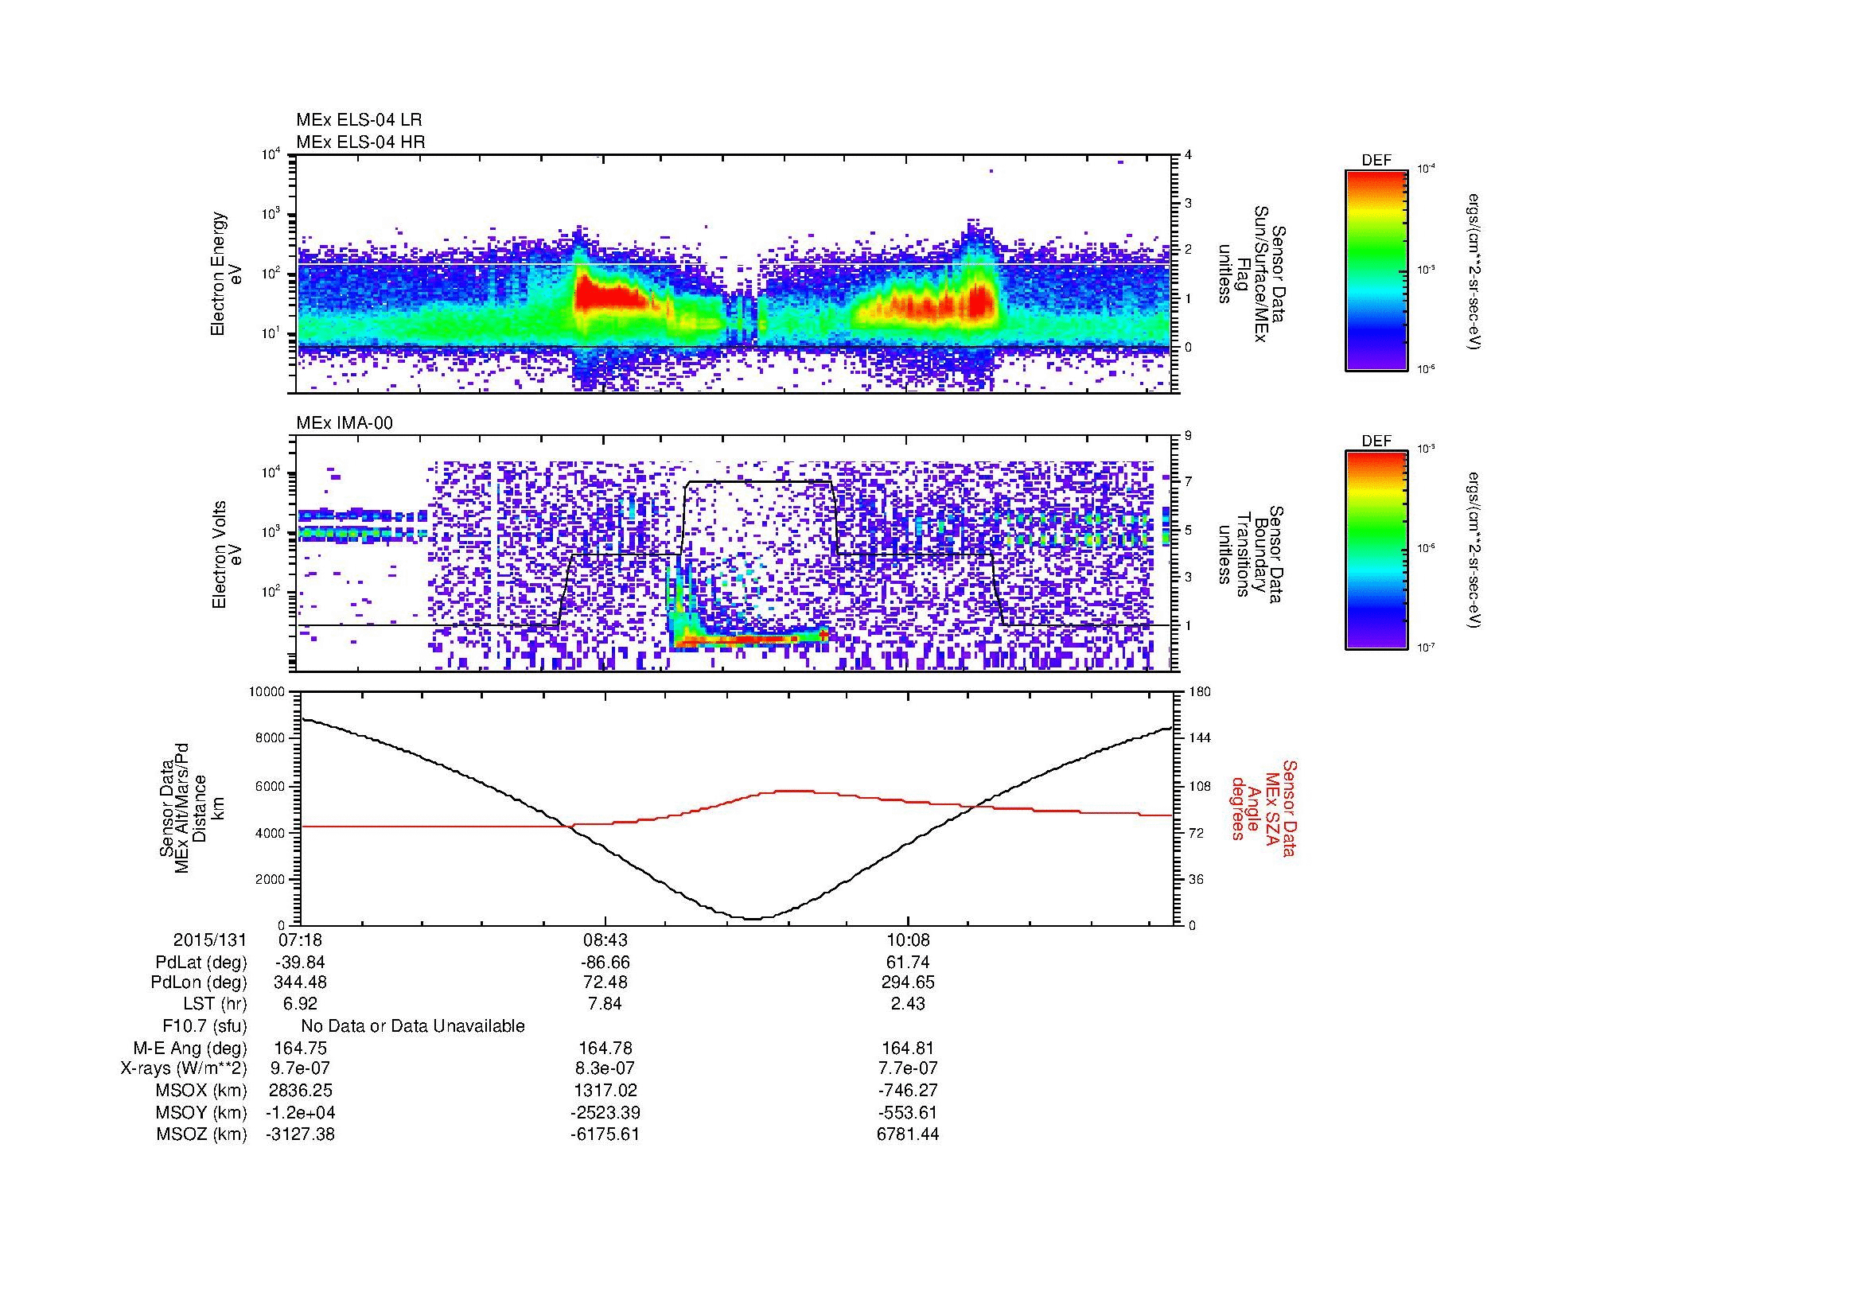
Task: Click the 'PdLon (deg)' row label
Action: coord(200,982)
